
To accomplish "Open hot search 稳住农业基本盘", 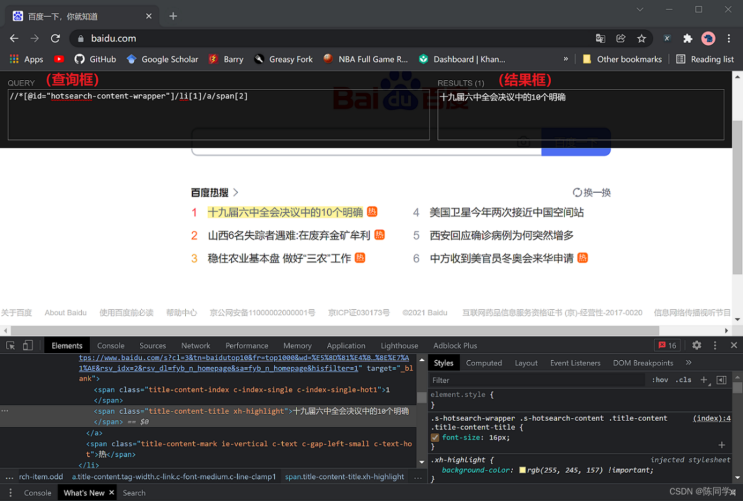I will (x=279, y=258).
